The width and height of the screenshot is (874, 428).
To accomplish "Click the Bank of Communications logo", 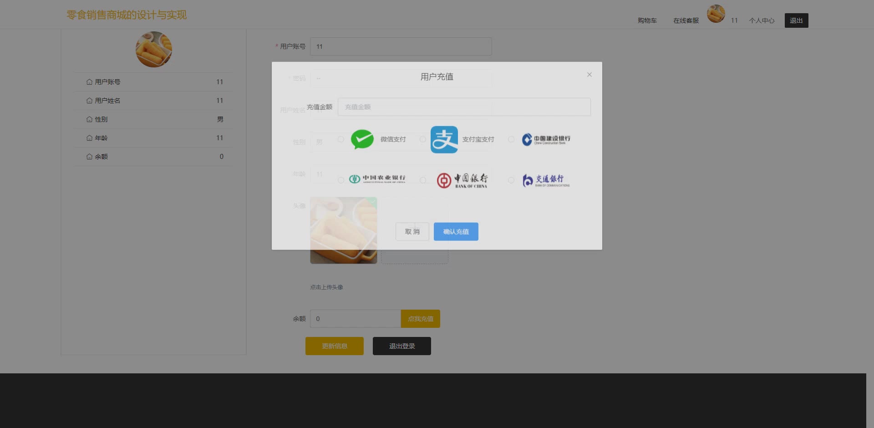I will (x=546, y=180).
